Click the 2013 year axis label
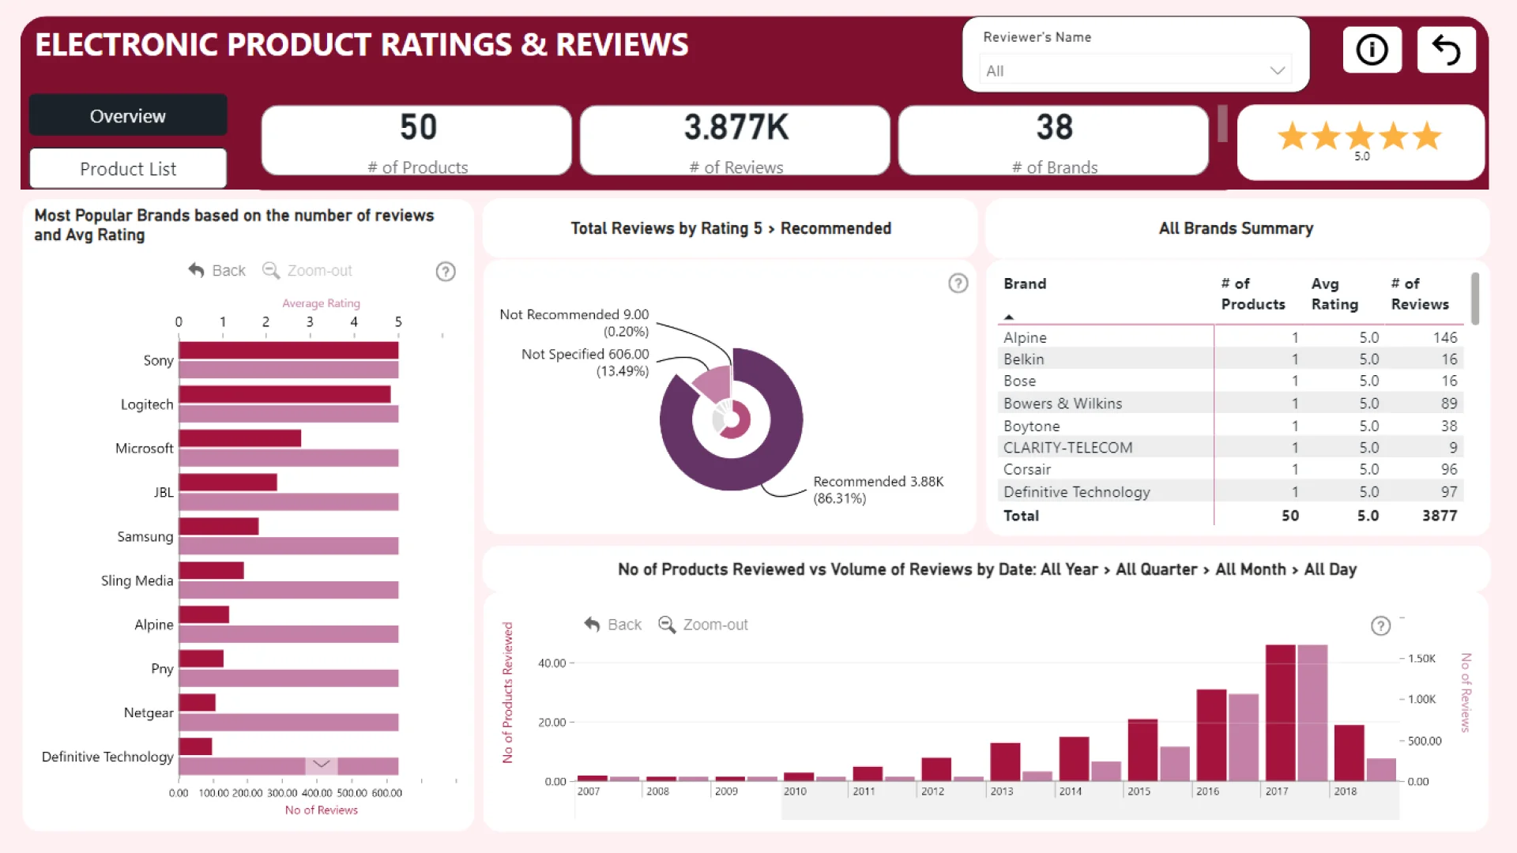The height and width of the screenshot is (853, 1517). [x=1001, y=791]
